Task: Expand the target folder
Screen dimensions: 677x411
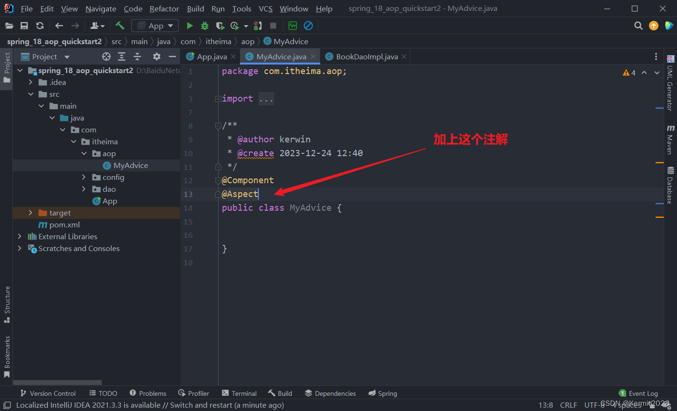Action: 31,213
